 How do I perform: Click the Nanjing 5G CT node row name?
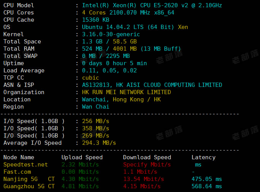29,179
